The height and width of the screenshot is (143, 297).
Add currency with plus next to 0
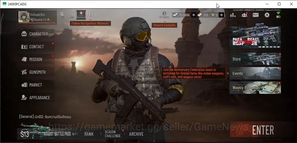pos(221,15)
